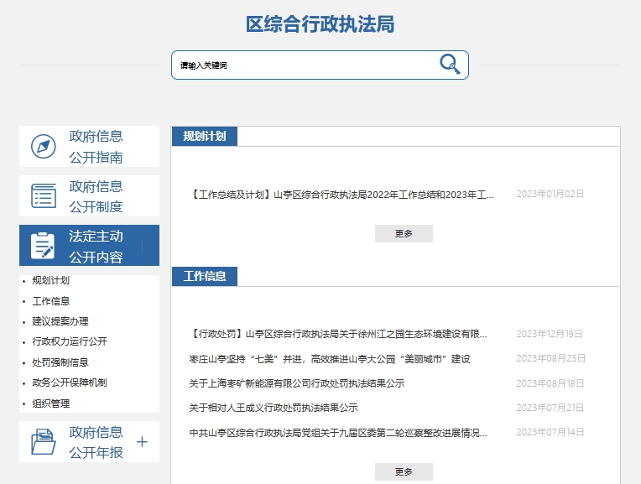Open 中共山亭区综合行政执法局党组 巡察整改 article
Screen dimensions: 641x484
(x=338, y=433)
